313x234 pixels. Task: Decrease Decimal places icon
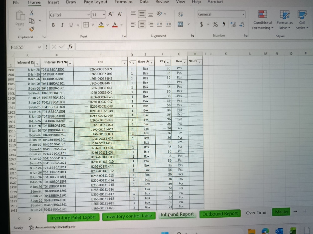point(242,24)
